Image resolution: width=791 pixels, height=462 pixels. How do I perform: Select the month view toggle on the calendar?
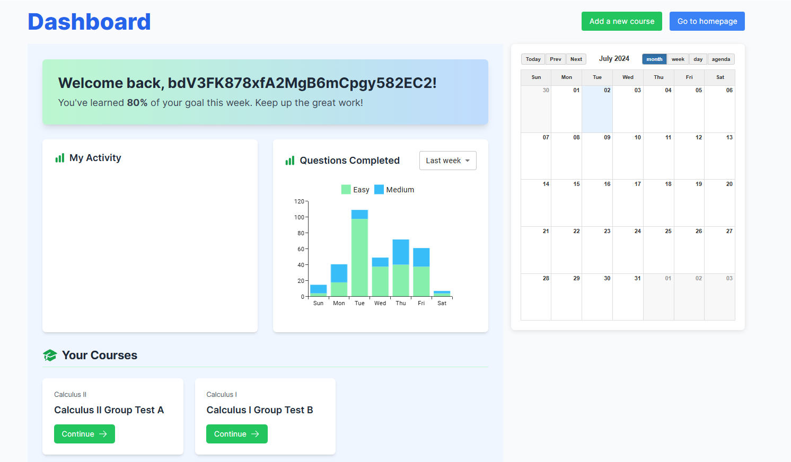point(654,59)
